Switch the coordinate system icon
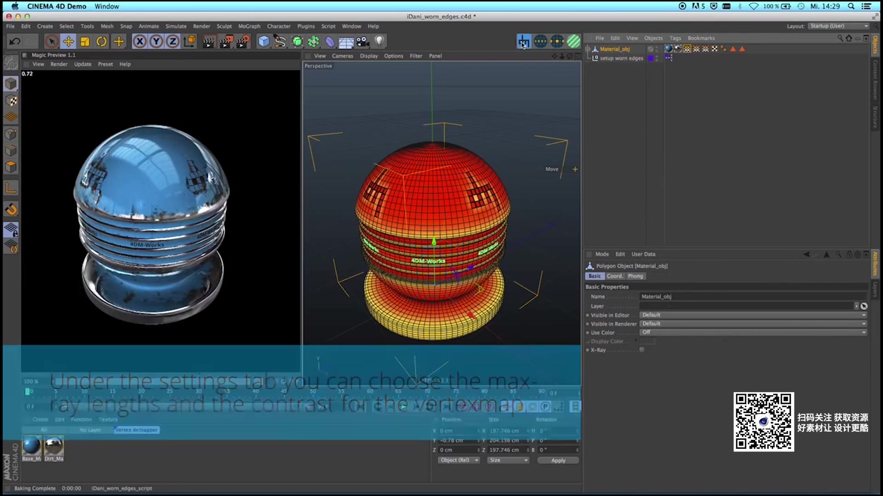Image resolution: width=883 pixels, height=496 pixels. tap(189, 42)
